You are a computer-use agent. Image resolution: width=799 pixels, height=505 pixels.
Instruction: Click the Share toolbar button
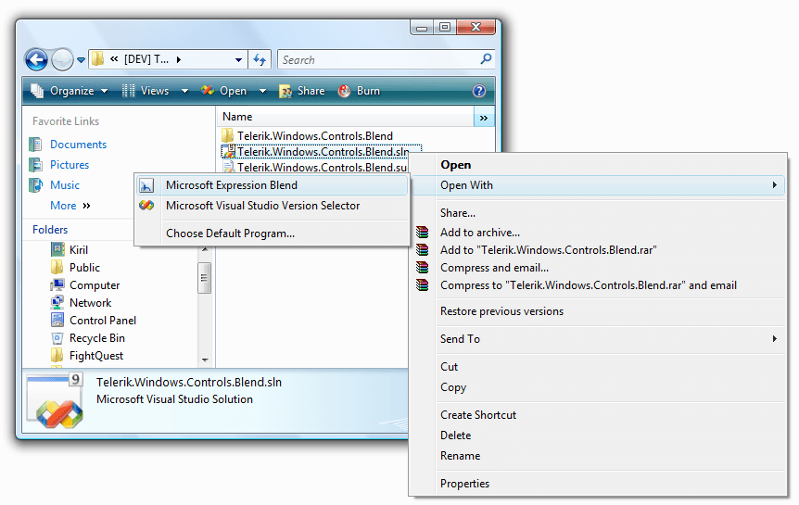tap(301, 91)
